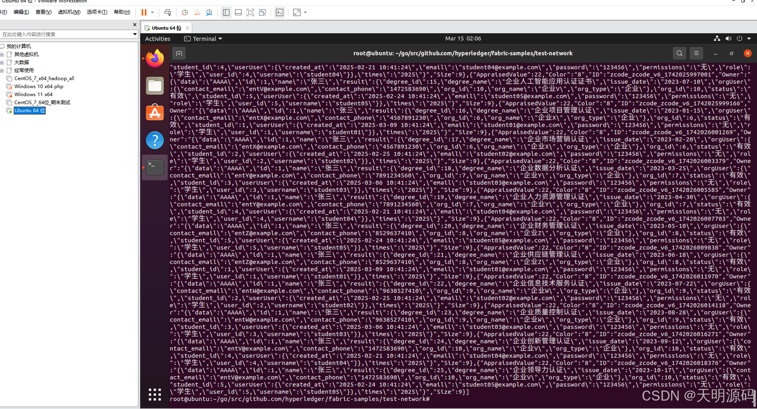The width and height of the screenshot is (757, 409).
Task: Click the console view icon in toolbar
Action: click(280, 12)
